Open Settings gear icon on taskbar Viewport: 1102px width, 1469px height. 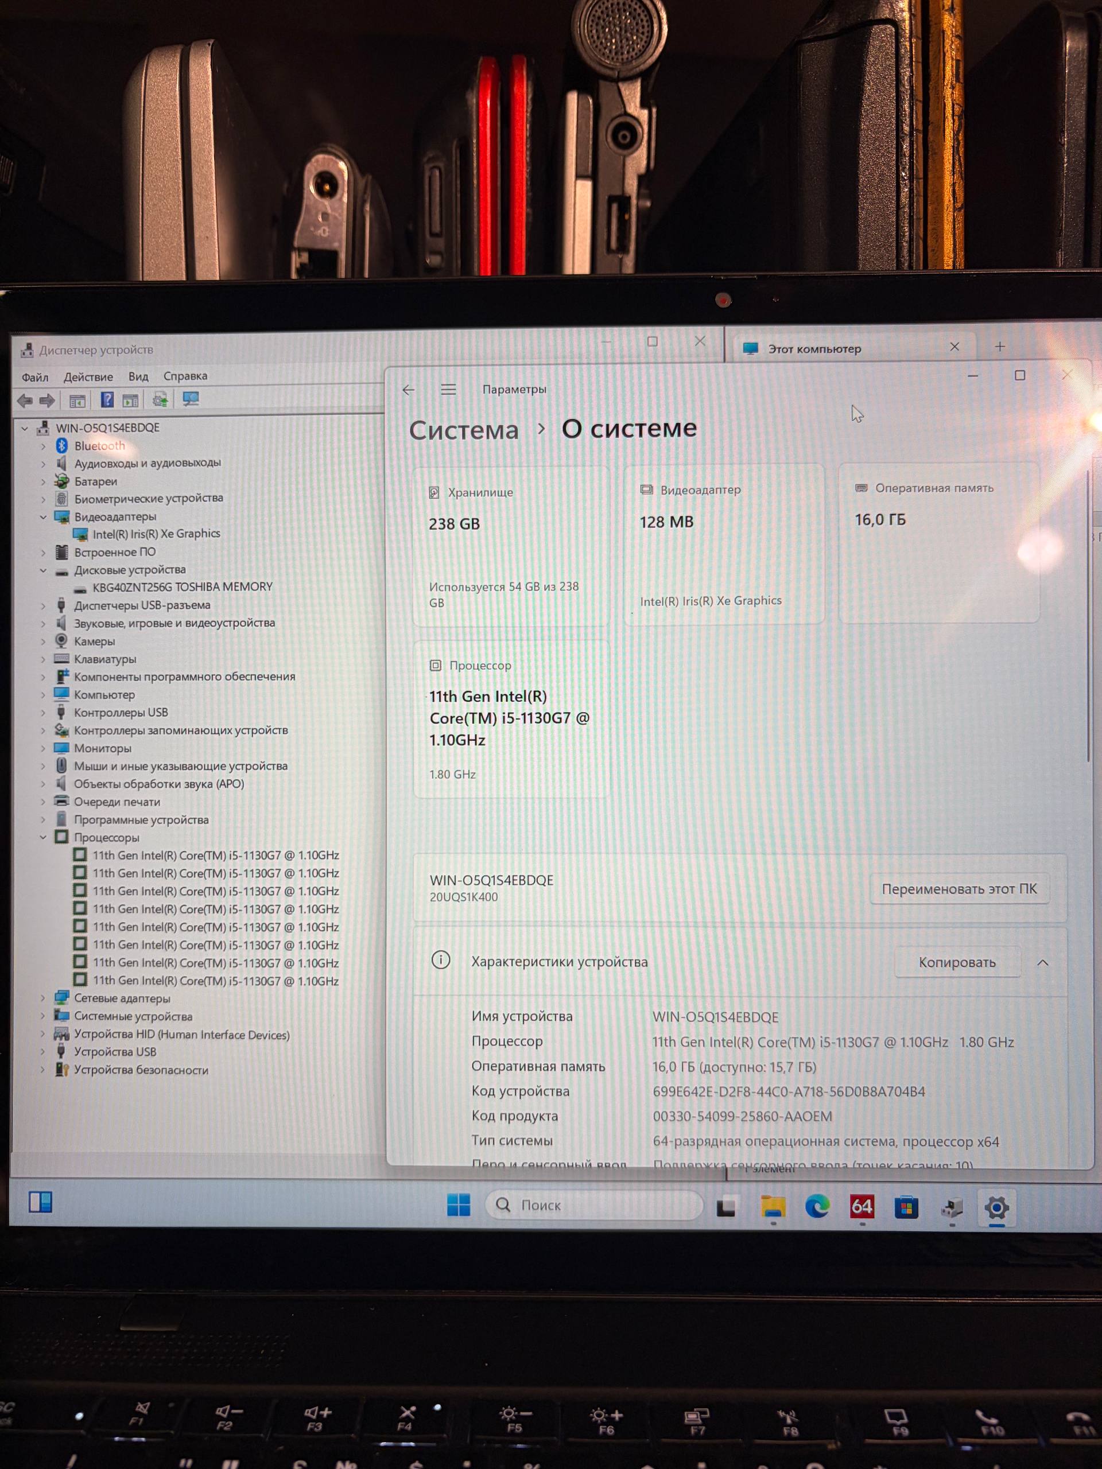(996, 1207)
